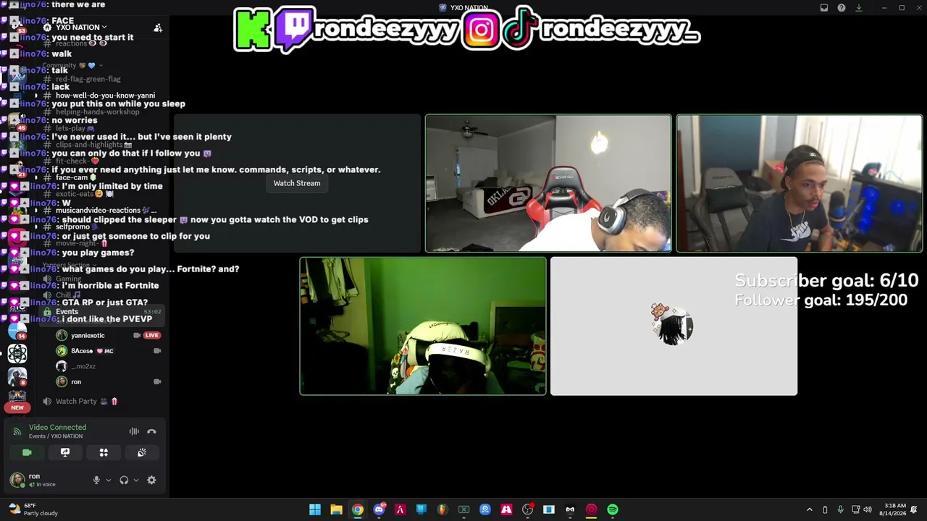Image resolution: width=927 pixels, height=521 pixels.
Task: Click the Discord download update icon
Action: pyautogui.click(x=859, y=8)
